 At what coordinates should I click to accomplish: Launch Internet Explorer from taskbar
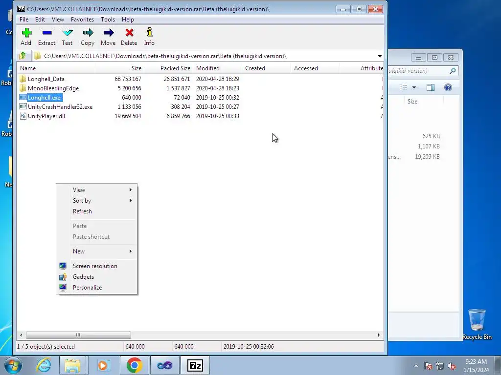[44, 365]
